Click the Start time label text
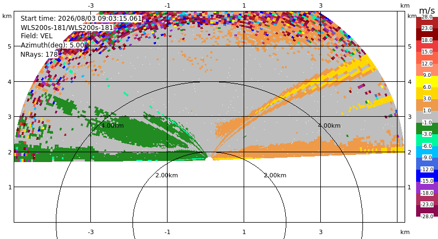Screen dimensions: 438x239 [x=81, y=19]
